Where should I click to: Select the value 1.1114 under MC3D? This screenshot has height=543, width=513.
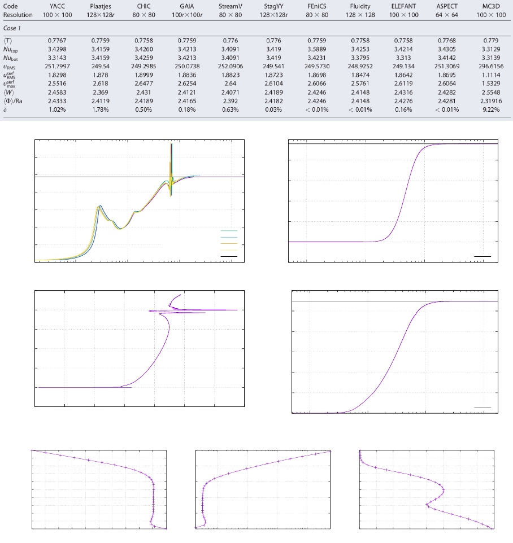pyautogui.click(x=491, y=75)
